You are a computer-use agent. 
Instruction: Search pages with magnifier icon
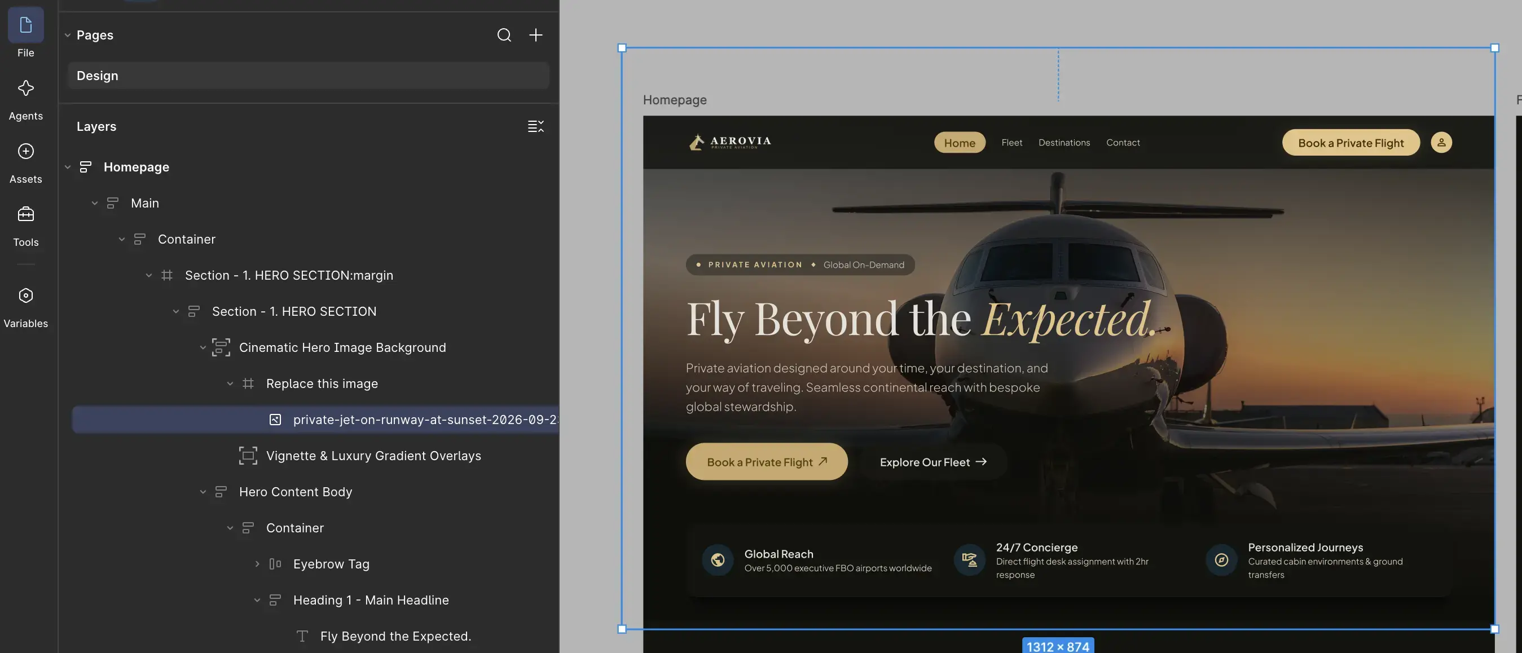(x=504, y=35)
